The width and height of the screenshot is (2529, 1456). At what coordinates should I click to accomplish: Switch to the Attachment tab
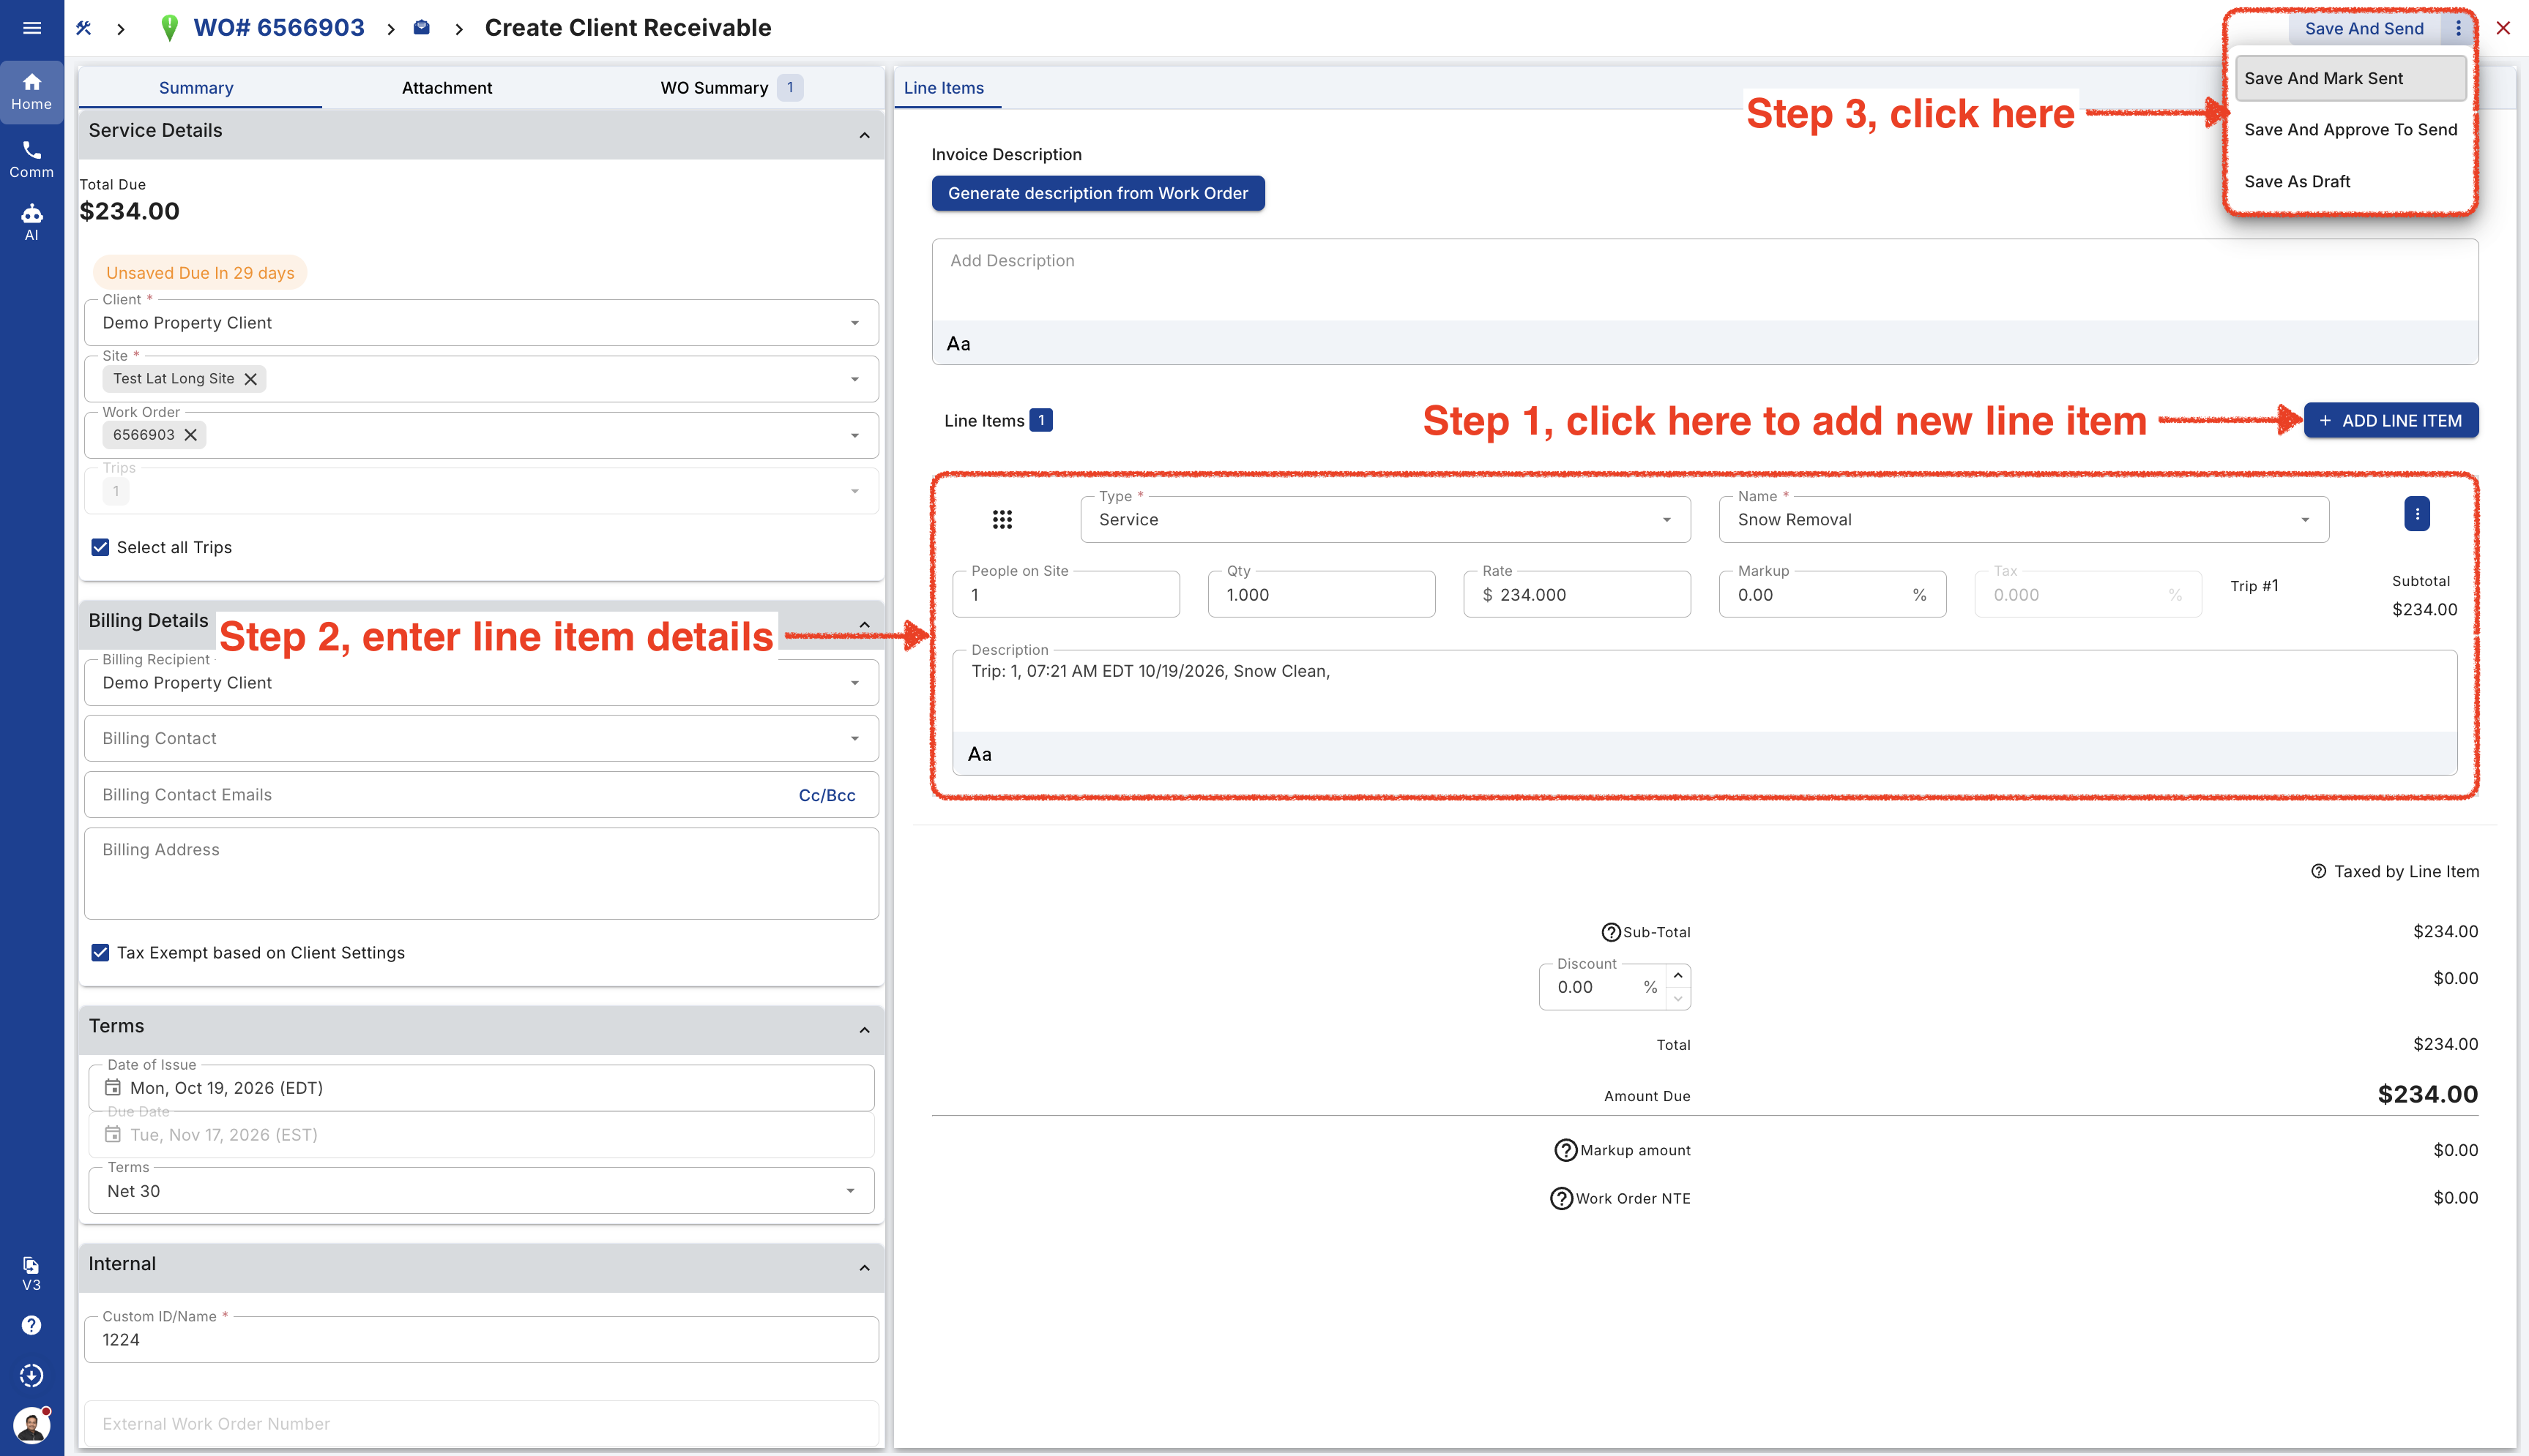click(446, 88)
